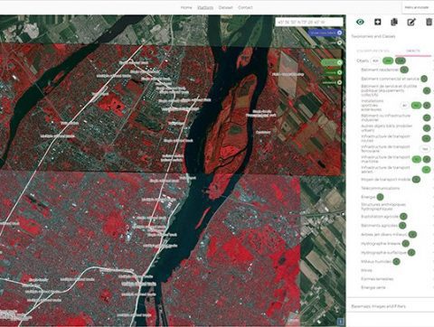
Task: Open the Dataset nav item
Action: (x=226, y=7)
